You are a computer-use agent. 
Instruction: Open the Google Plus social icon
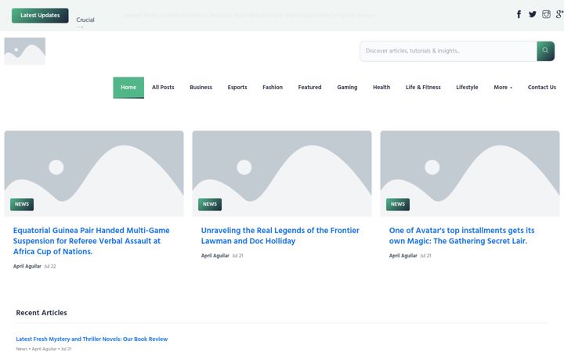click(x=559, y=14)
